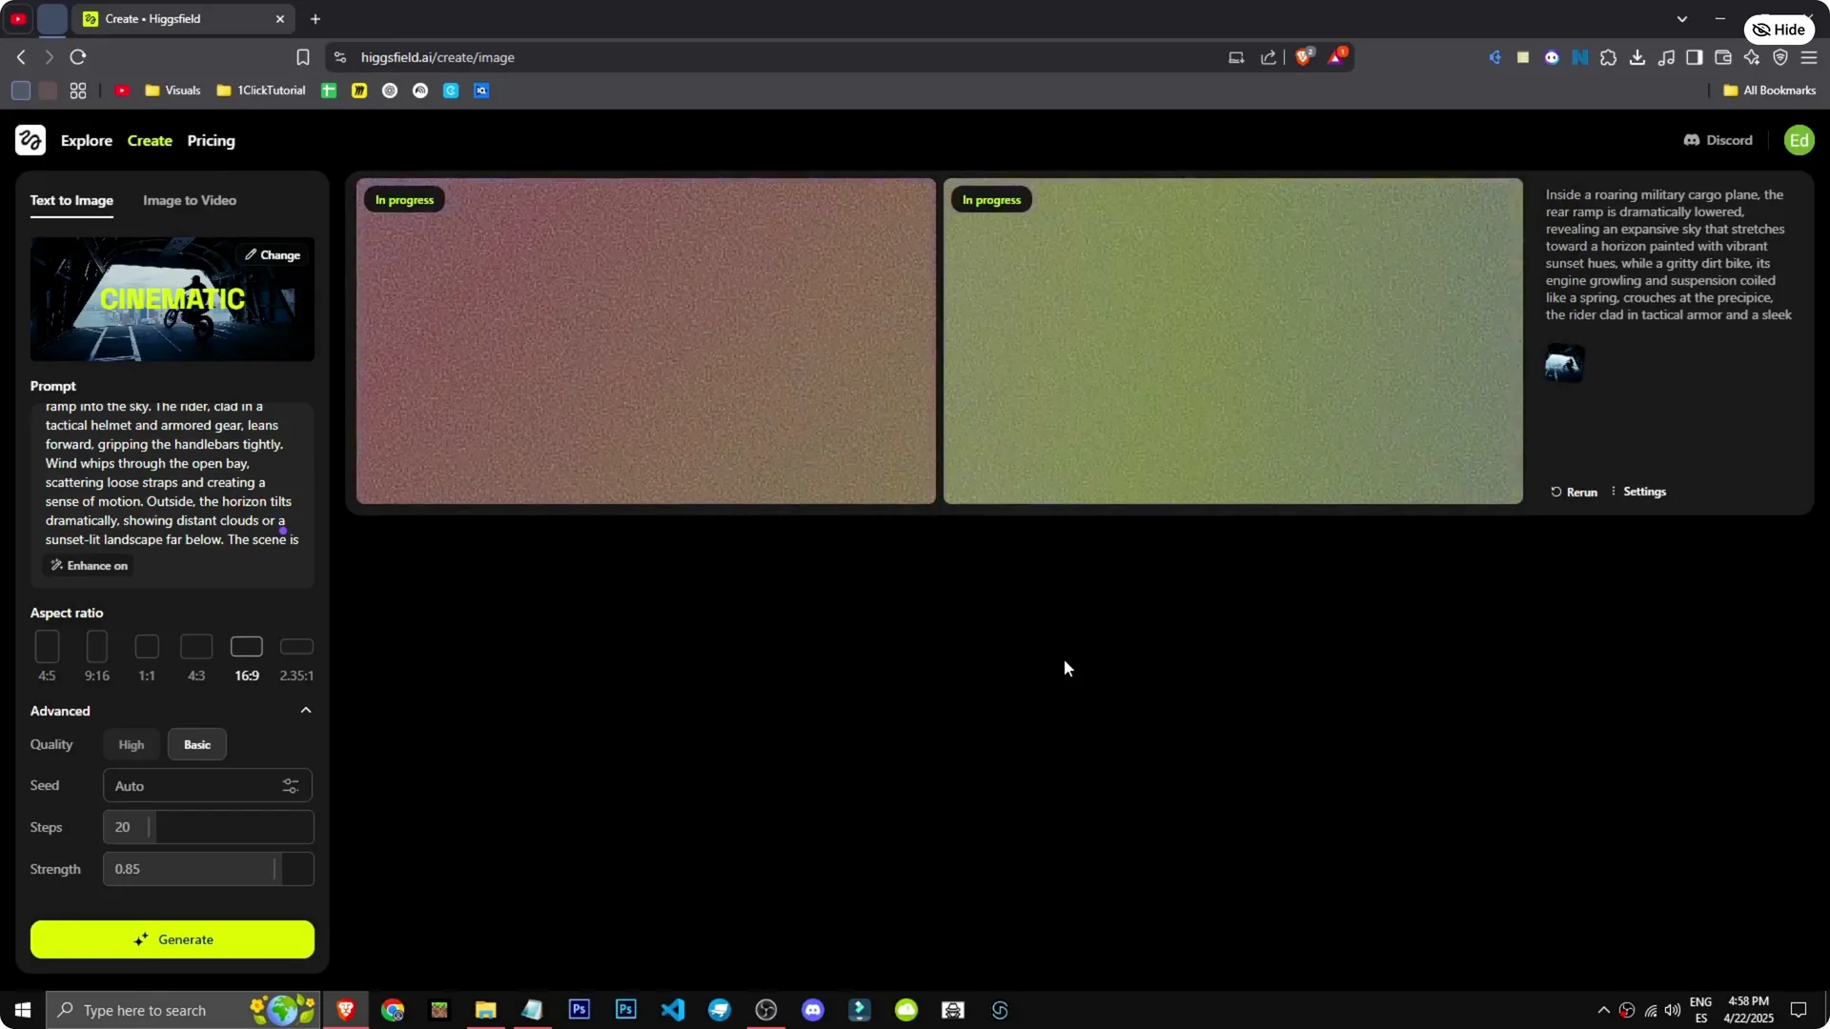Open the Higgsfield logo home icon
Screen dimensions: 1830x1029
(x=30, y=140)
